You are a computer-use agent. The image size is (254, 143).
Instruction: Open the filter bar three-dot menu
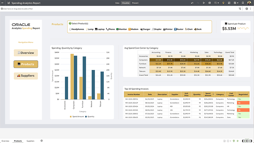[251, 9]
